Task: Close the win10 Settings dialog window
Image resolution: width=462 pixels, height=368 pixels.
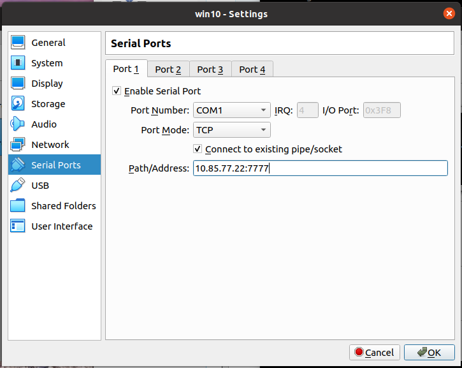Action: click(449, 13)
